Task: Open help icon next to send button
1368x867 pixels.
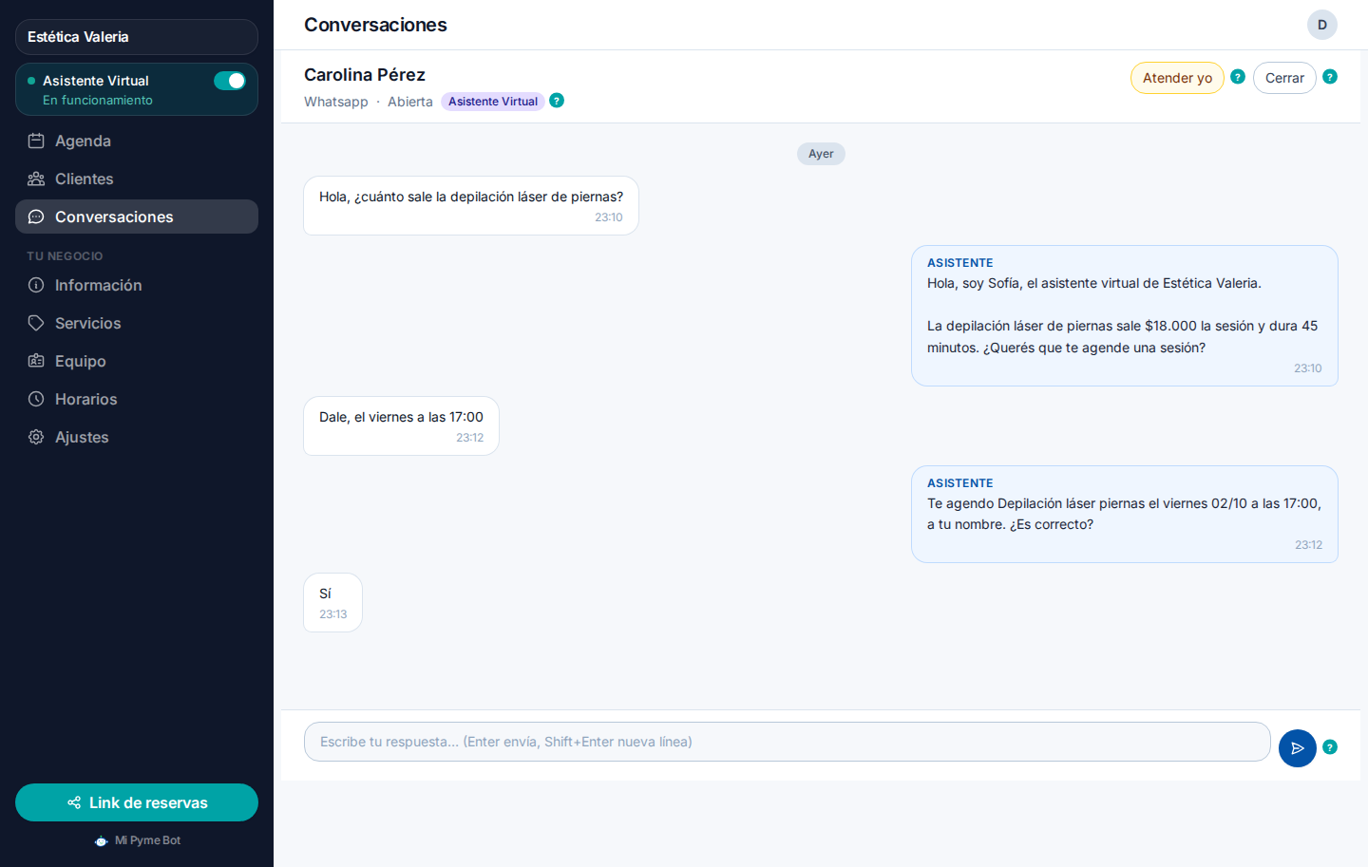Action: (x=1330, y=747)
